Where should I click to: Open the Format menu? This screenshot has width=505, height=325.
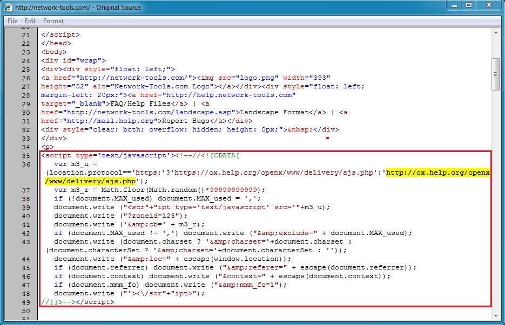[x=53, y=21]
